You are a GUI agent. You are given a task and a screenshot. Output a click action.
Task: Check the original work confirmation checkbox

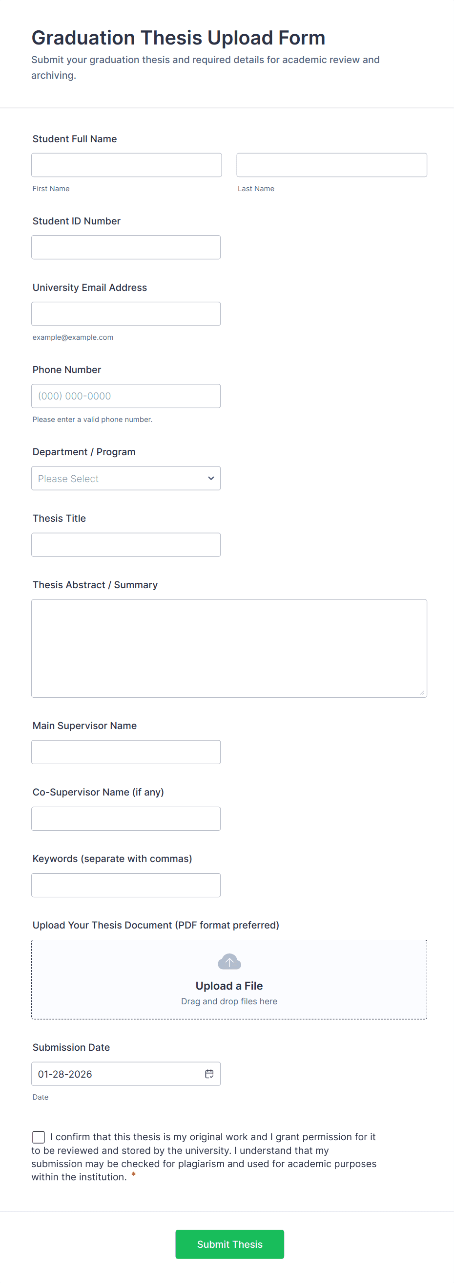click(38, 1136)
